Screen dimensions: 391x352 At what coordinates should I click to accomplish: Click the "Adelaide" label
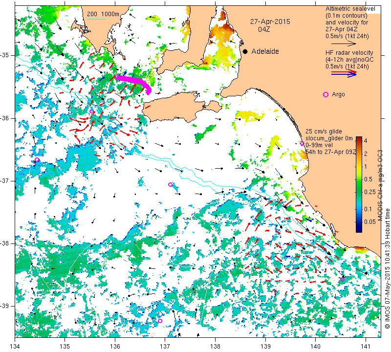265,51
